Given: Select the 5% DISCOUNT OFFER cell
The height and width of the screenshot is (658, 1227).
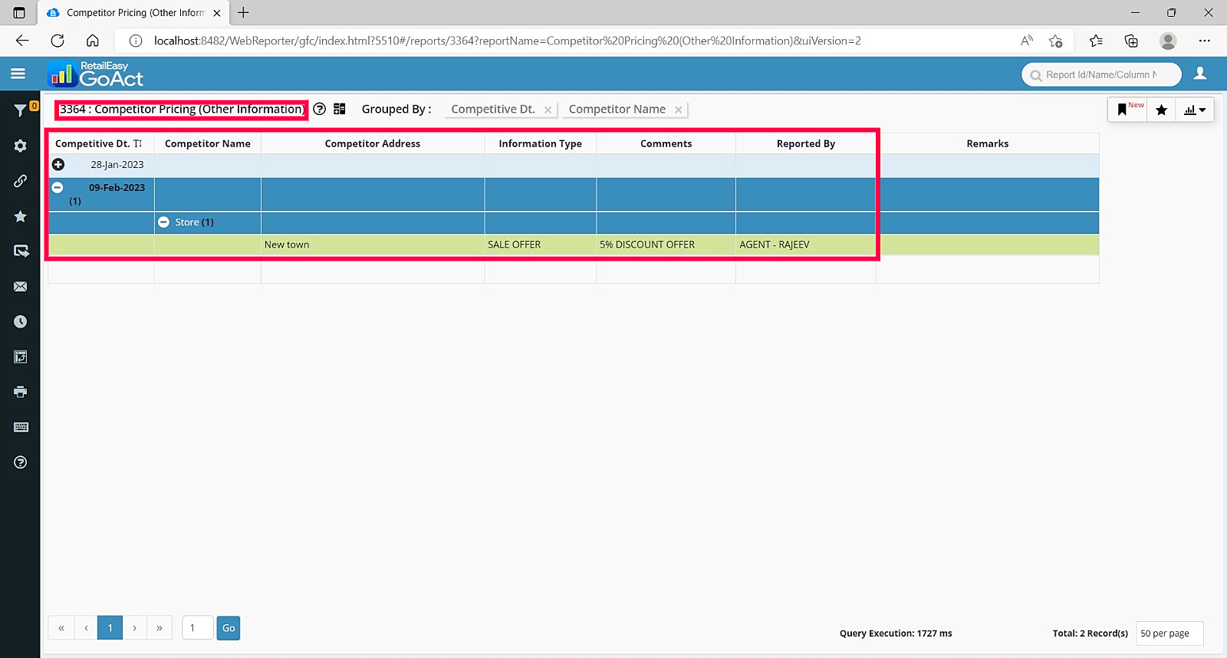Looking at the screenshot, I should pos(666,245).
